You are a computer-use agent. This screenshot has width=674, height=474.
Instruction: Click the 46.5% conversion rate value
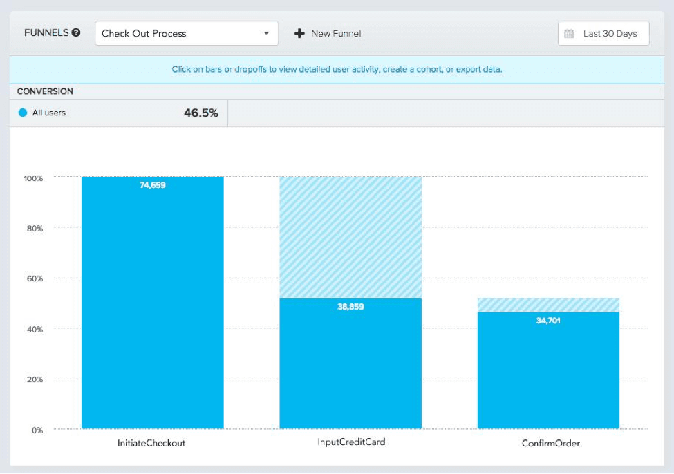click(200, 113)
